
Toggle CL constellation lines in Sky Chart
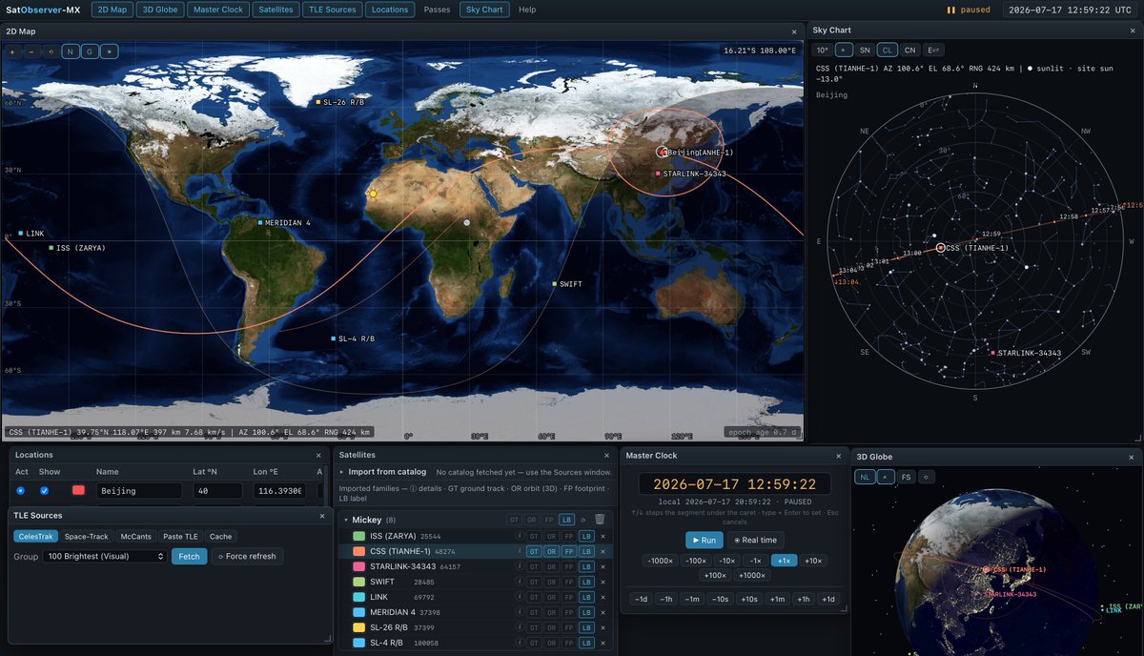pos(888,50)
